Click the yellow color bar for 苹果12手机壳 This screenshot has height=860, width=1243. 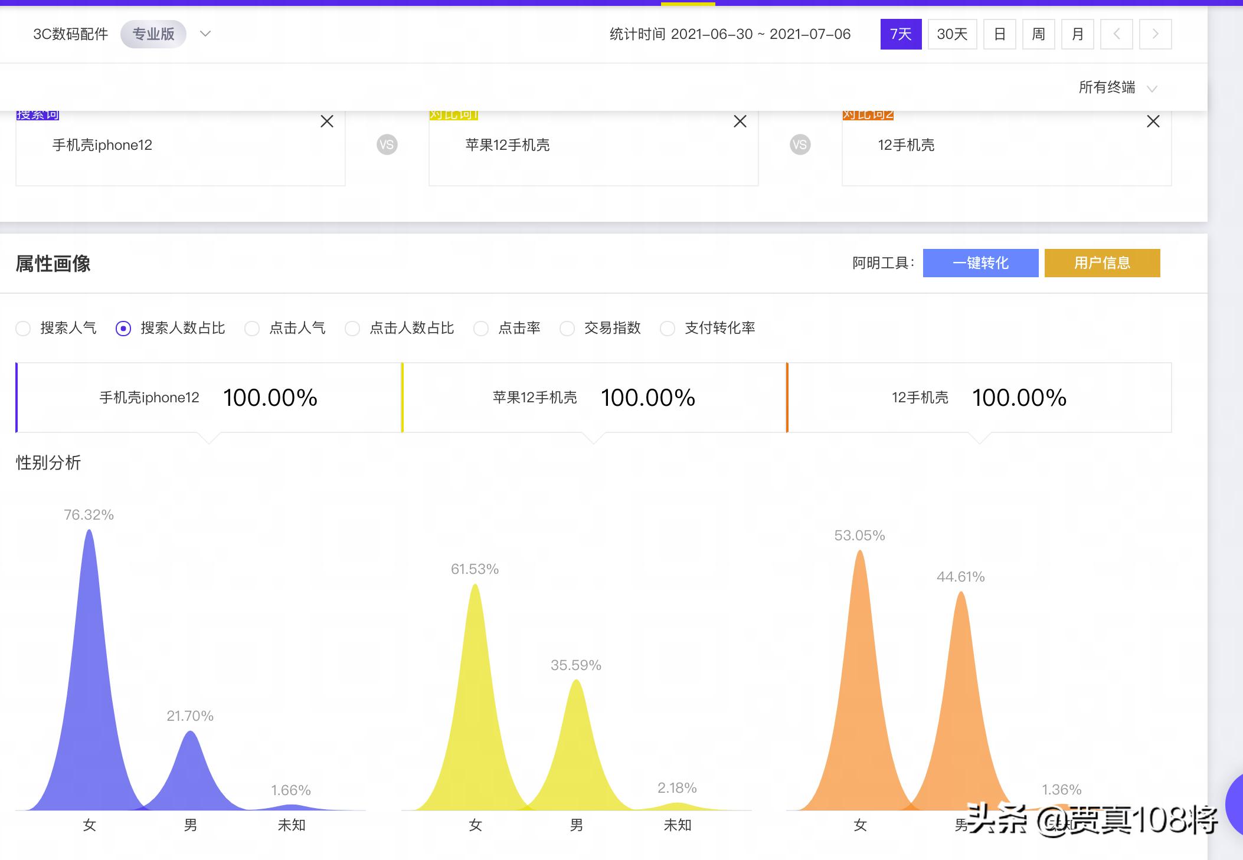403,397
